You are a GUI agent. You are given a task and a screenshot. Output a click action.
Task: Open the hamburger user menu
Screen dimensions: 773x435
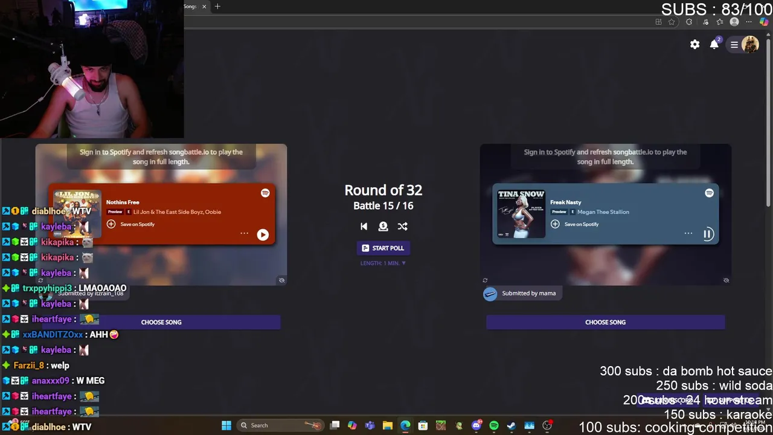[734, 45]
